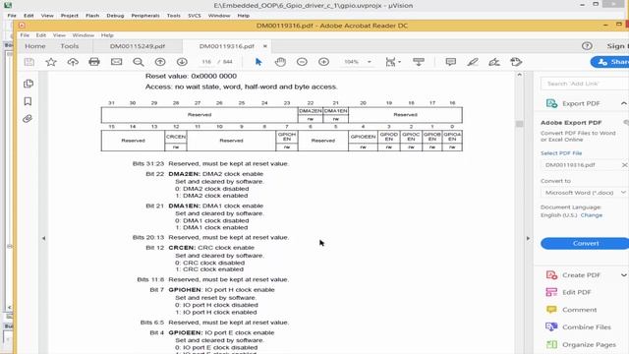Open the fit page view icon
Screen dimensions: 629x354
point(390,62)
